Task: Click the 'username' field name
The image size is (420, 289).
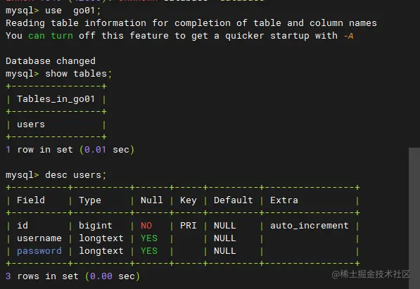Action: point(39,238)
